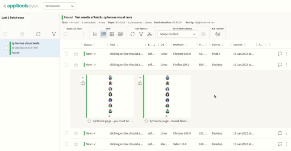
Task: Expand the plus icon on second step thumbnail
Action: 140,77
